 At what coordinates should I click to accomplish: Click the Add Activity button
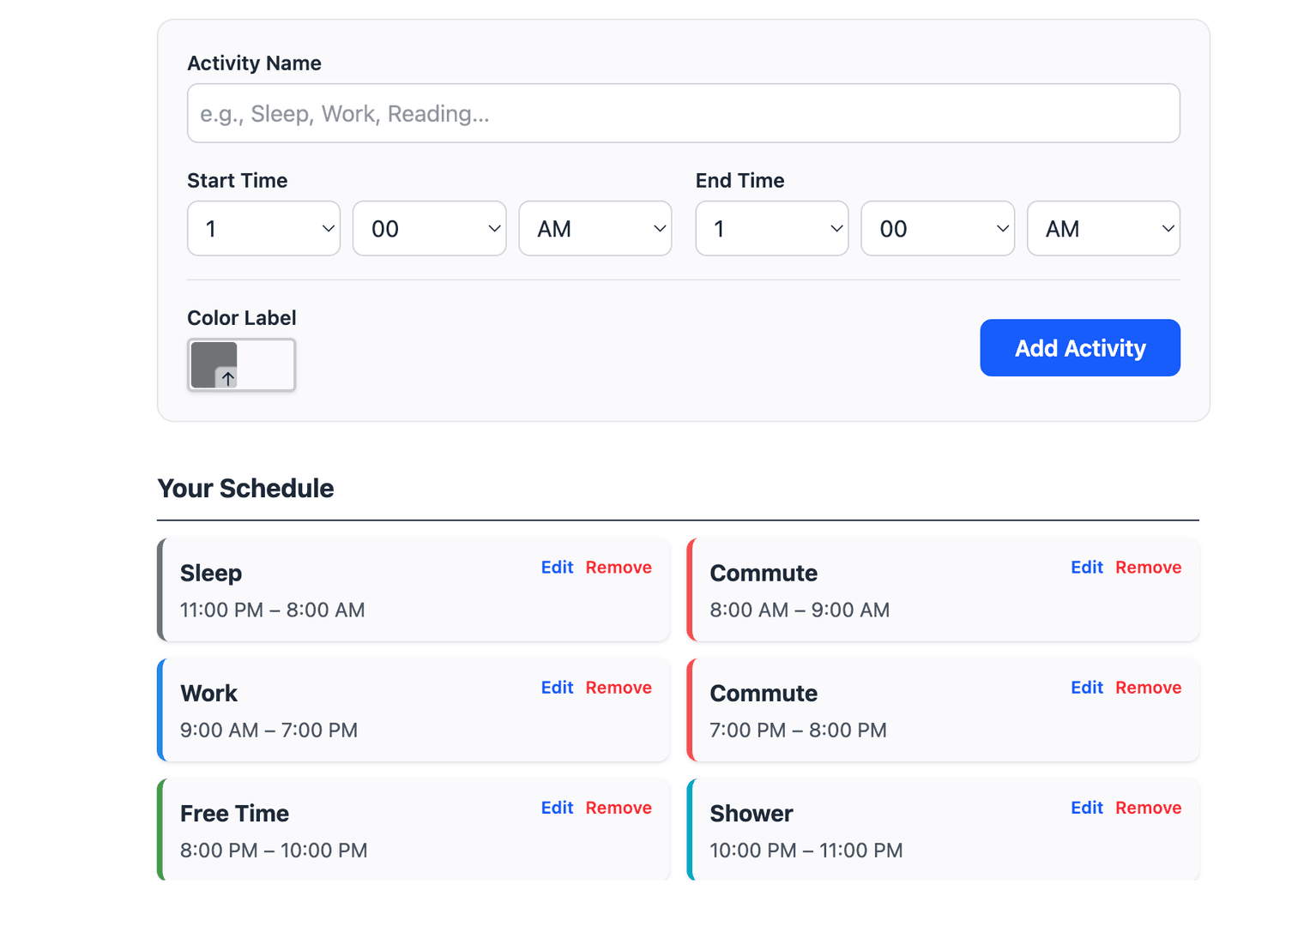click(1080, 348)
